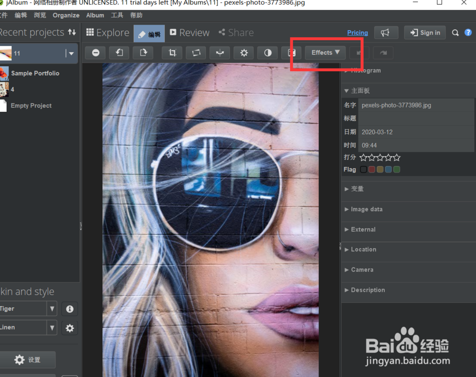
Task: Open the 编辑 menu
Action: click(20, 15)
